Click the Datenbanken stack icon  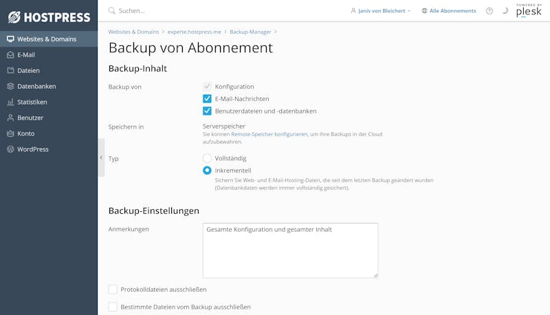(x=10, y=86)
